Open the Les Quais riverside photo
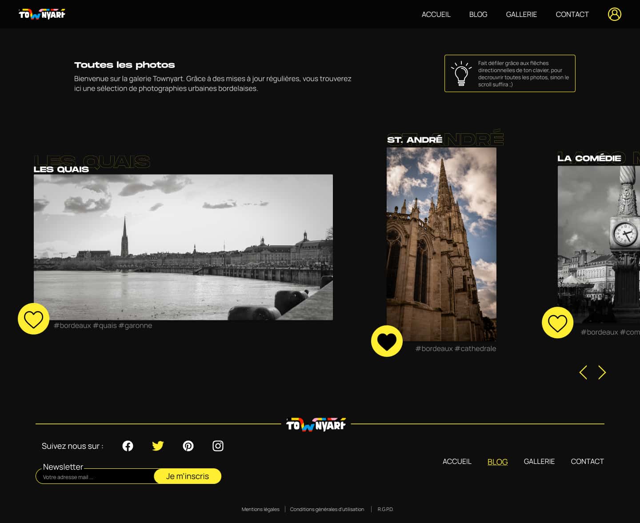The image size is (640, 523). coord(183,247)
